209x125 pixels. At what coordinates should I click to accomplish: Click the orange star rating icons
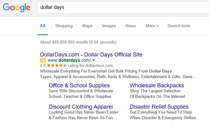click(57, 66)
